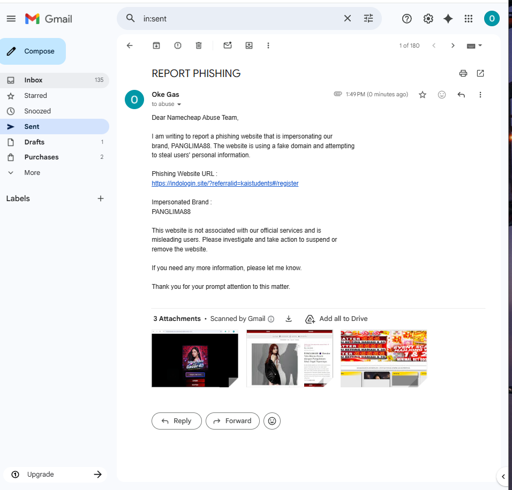The width and height of the screenshot is (512, 490).
Task: Click the Move to inbox icon
Action: point(249,45)
